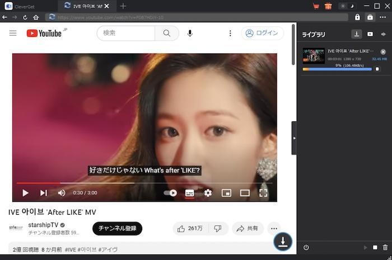Collapse the library side panel arrow
The height and width of the screenshot is (260, 392).
(294, 138)
